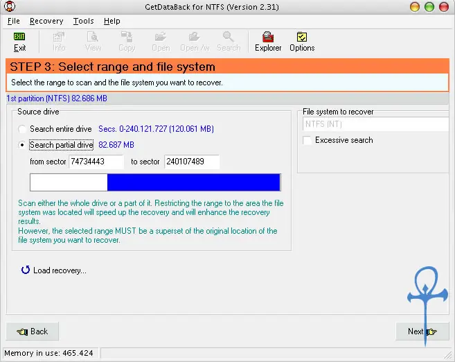455x362 pixels.
Task: Click the green maximize window button
Action: 429,6
